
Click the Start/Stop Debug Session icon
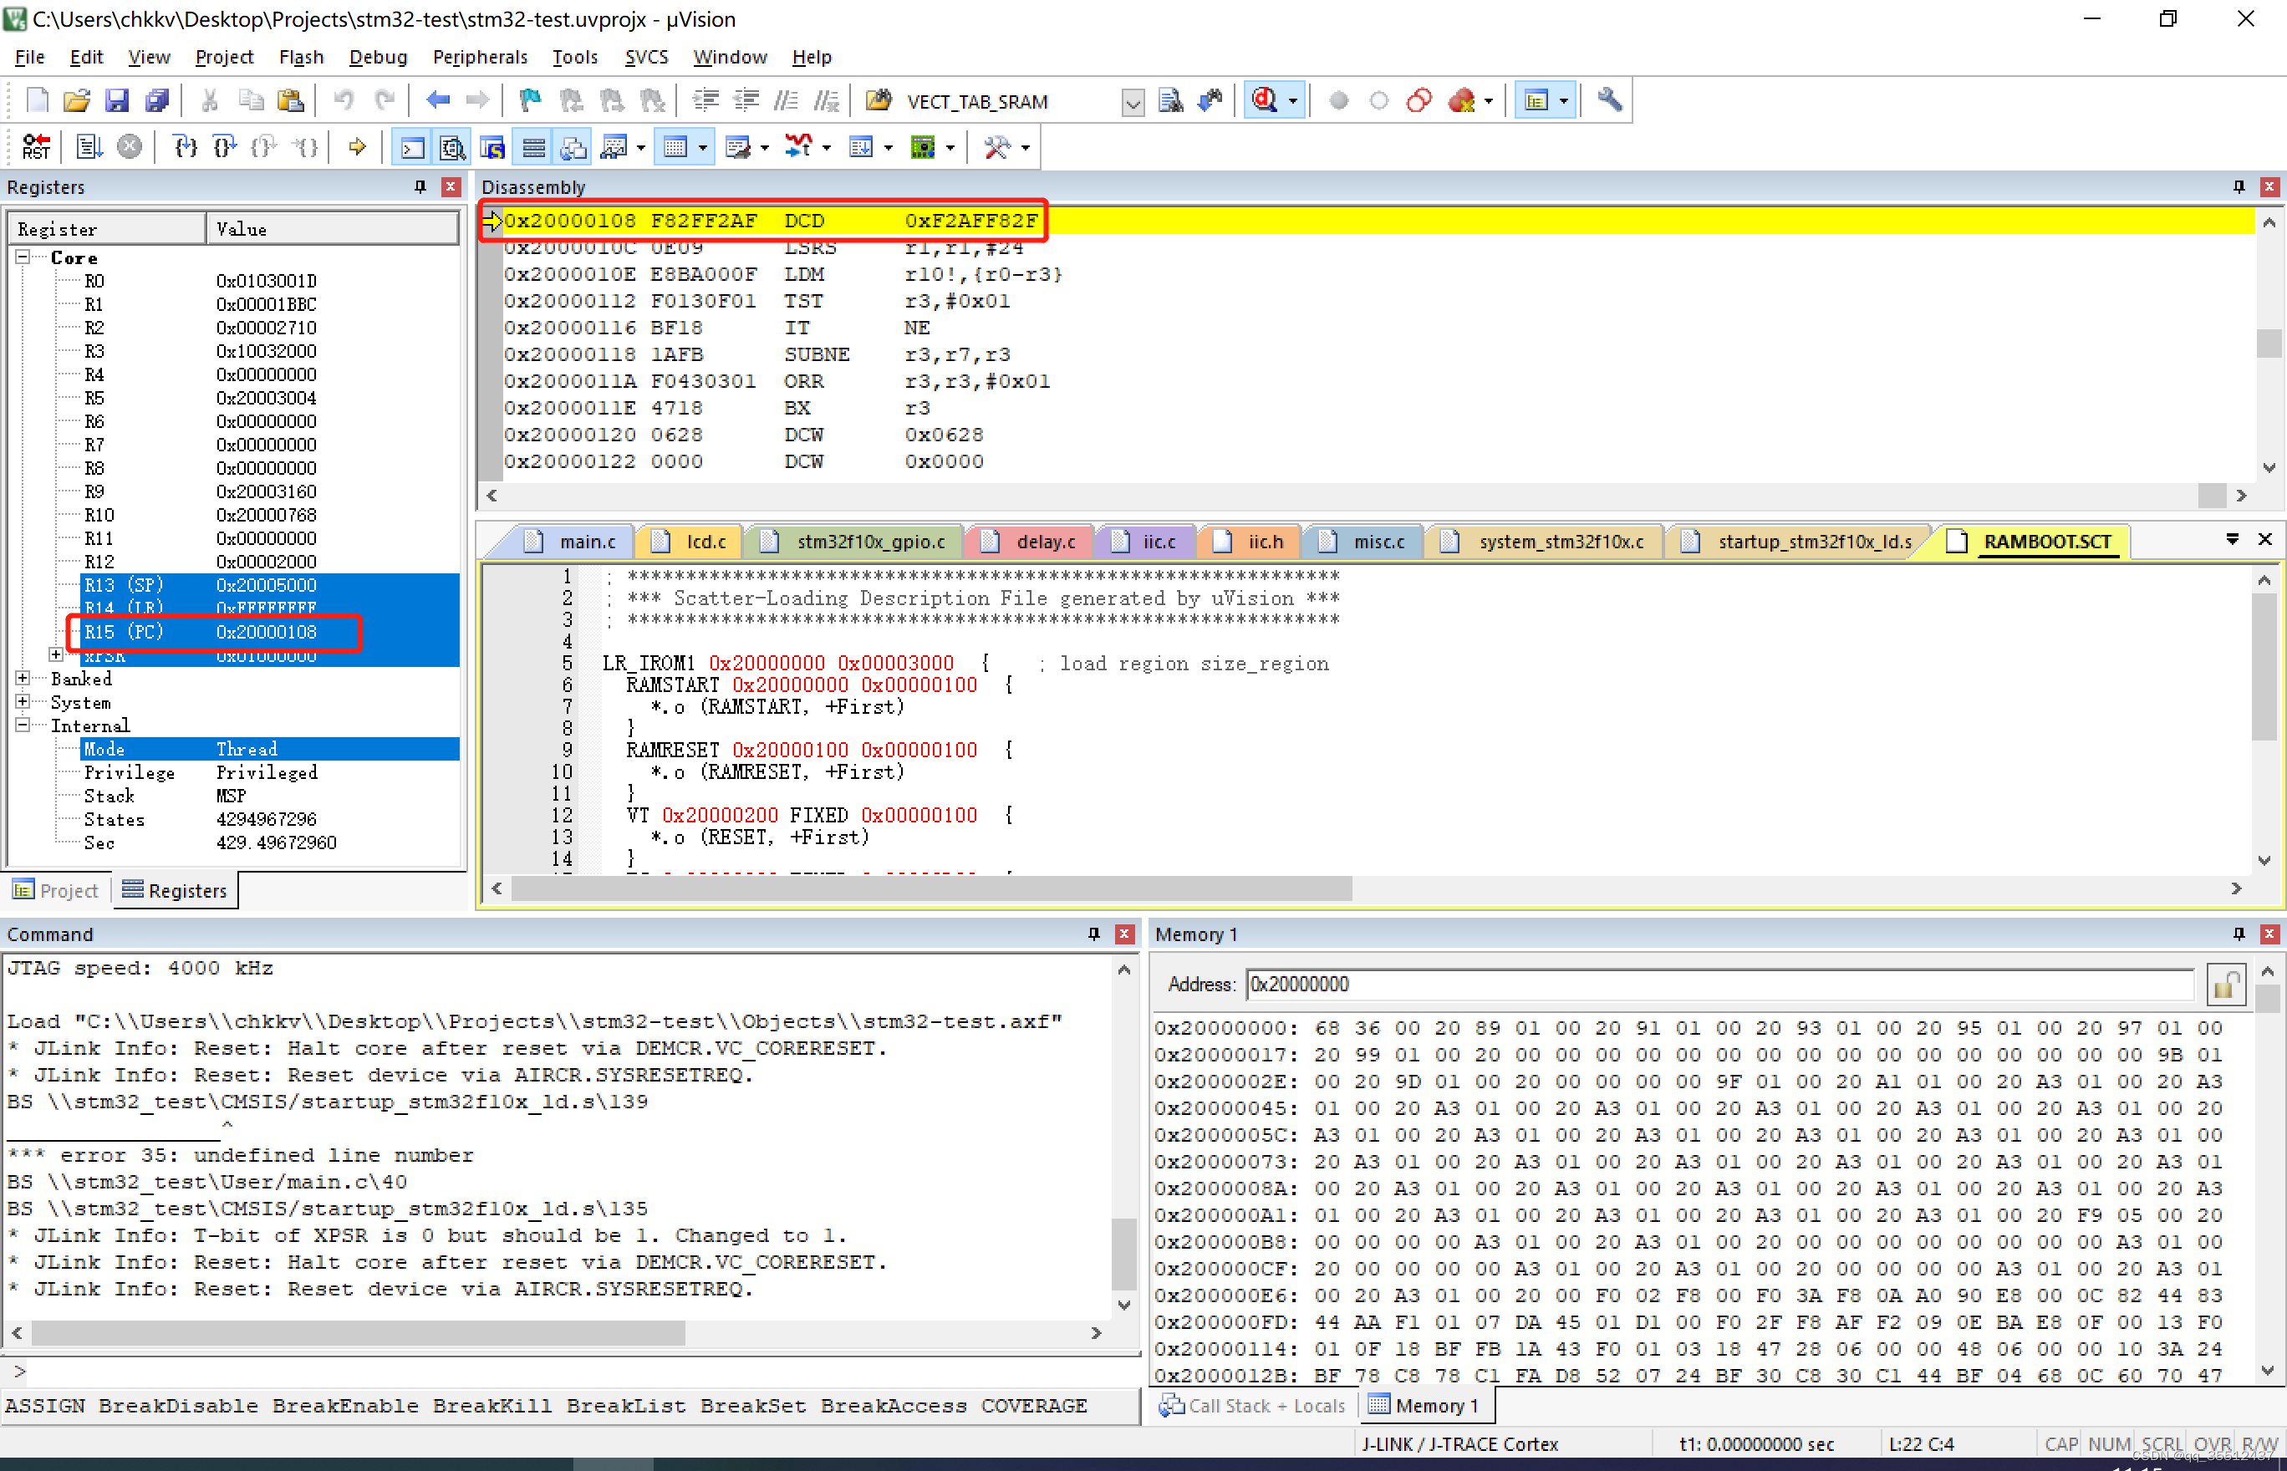coord(1266,100)
